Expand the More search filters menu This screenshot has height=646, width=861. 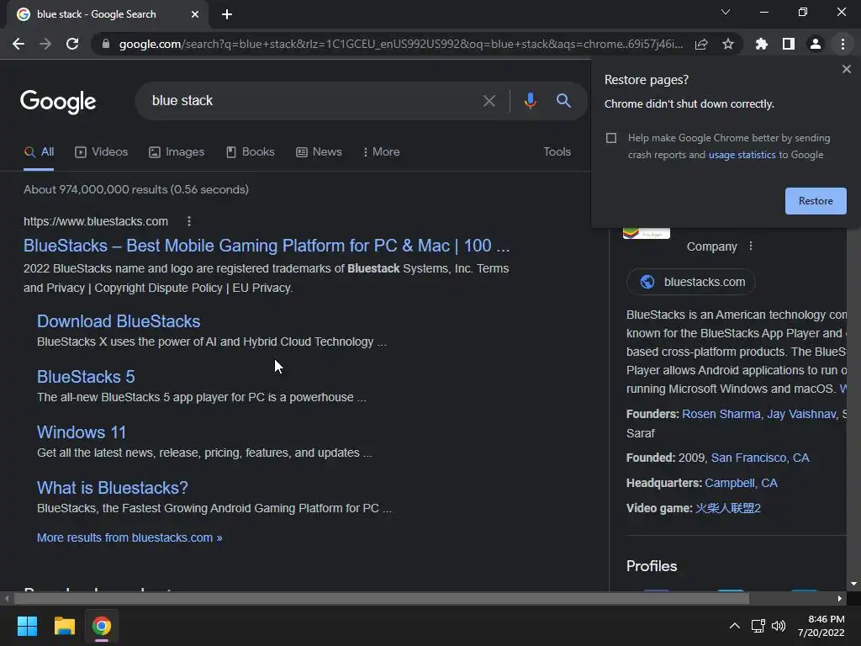click(x=381, y=151)
